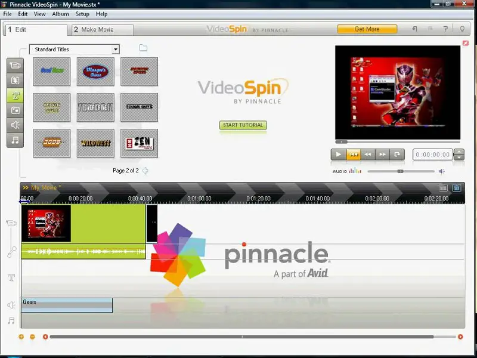This screenshot has width=477, height=358.
Task: Expand the Standard Titles dropdown
Action: 116,50
